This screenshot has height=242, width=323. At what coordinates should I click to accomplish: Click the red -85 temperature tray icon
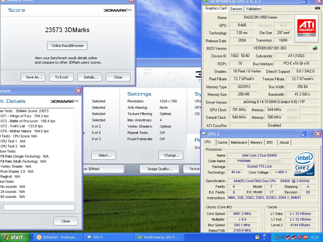pyautogui.click(x=283, y=237)
